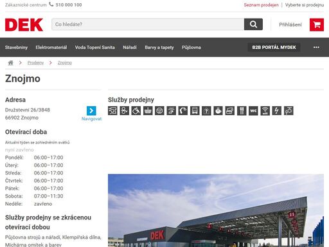Click the payment card service icon

click(229, 111)
